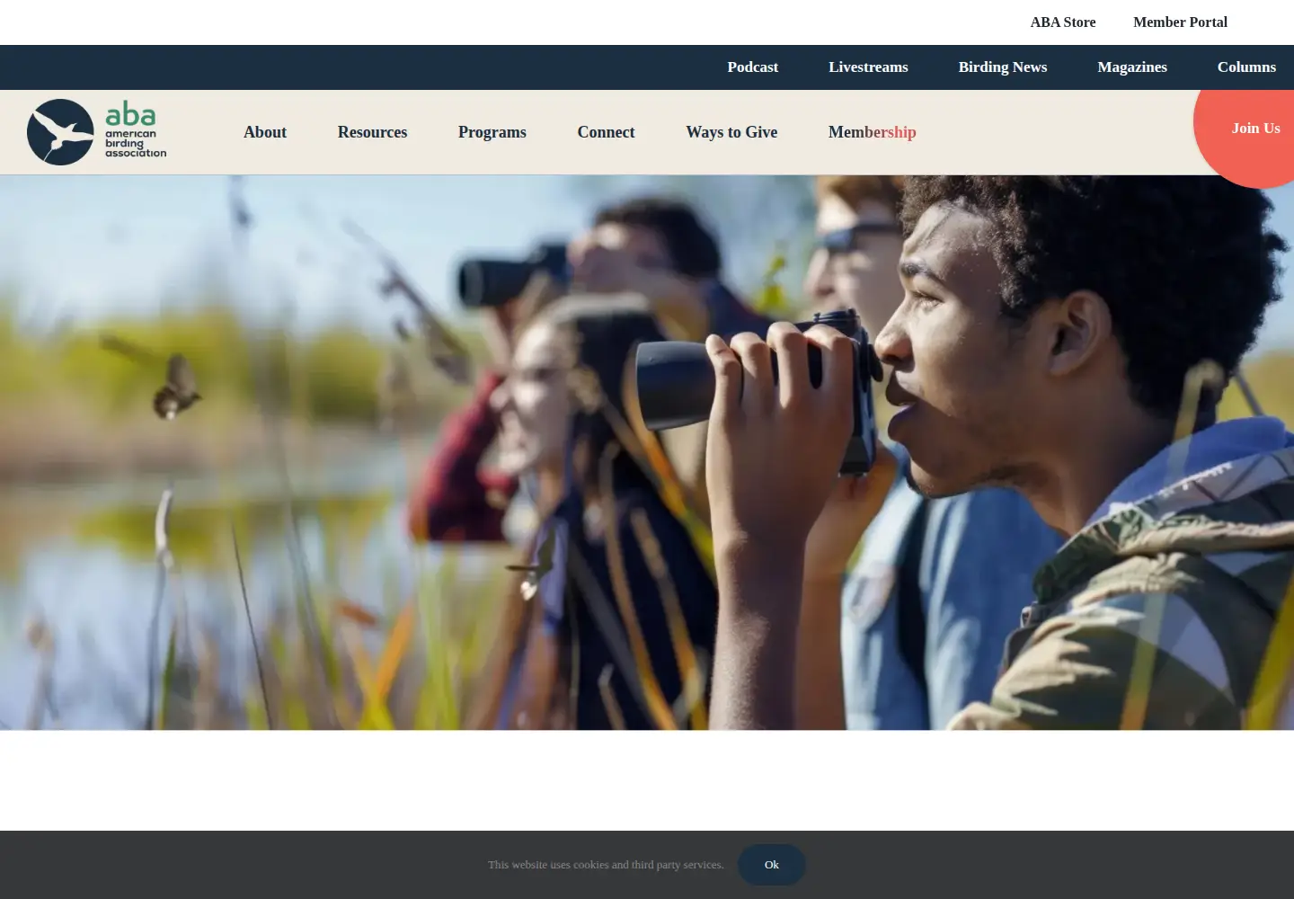Click the ABA bird logo
1294x899 pixels.
(x=97, y=132)
